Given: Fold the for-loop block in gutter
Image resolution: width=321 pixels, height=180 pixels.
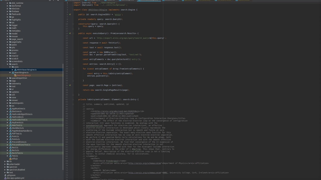Looking at the screenshot, I should tap(73, 69).
